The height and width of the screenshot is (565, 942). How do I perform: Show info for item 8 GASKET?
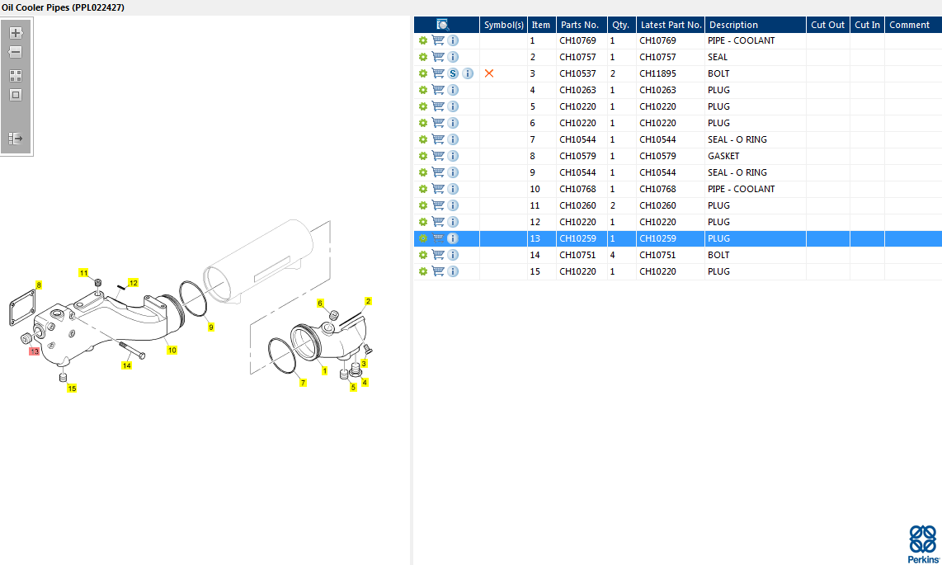tap(453, 156)
